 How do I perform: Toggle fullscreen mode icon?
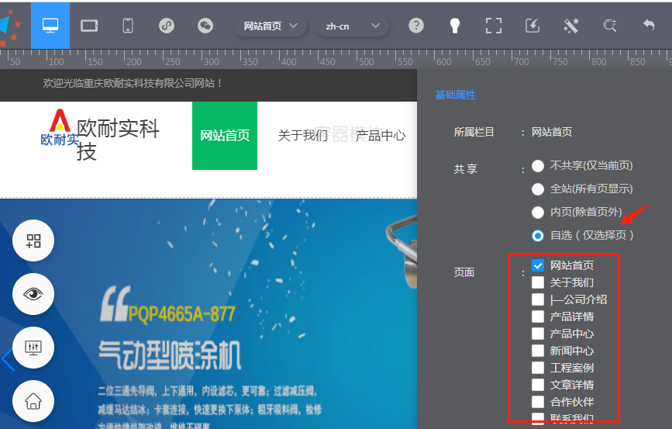494,26
